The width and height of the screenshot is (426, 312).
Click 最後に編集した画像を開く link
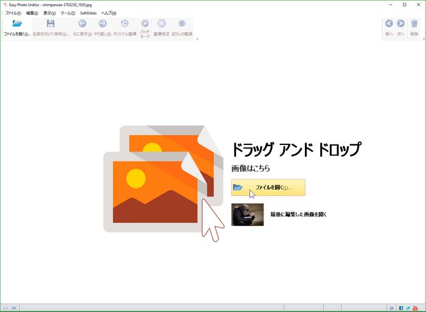[x=298, y=214]
